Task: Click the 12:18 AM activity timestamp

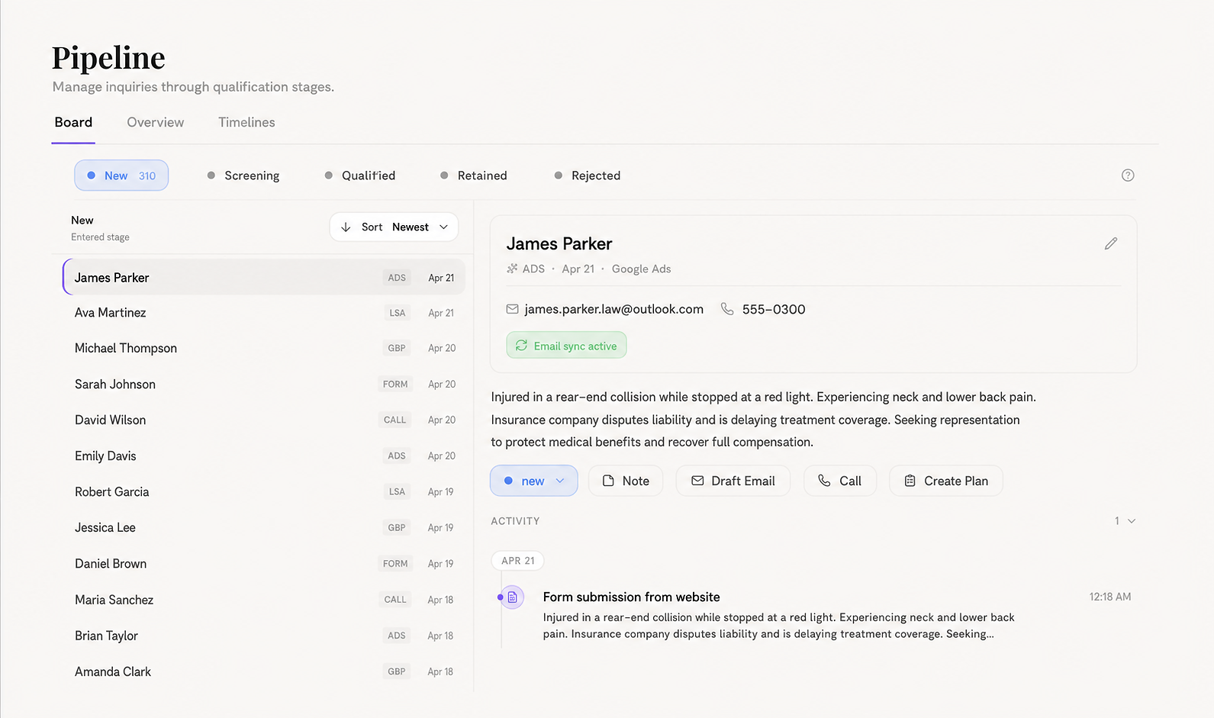Action: pyautogui.click(x=1110, y=597)
